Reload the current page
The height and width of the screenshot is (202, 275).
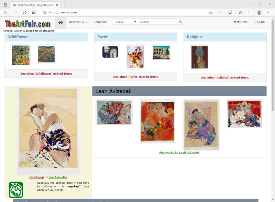[x=24, y=12]
